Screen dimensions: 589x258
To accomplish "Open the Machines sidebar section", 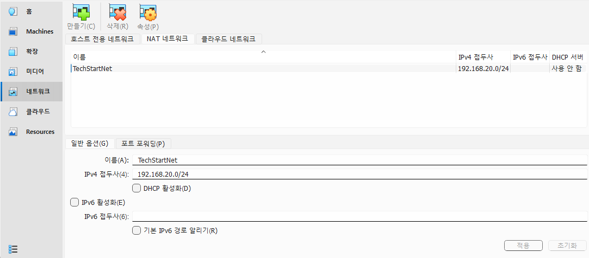I will [31, 31].
